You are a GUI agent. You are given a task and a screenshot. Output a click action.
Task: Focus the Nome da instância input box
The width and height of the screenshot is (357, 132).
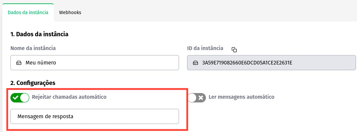95,63
